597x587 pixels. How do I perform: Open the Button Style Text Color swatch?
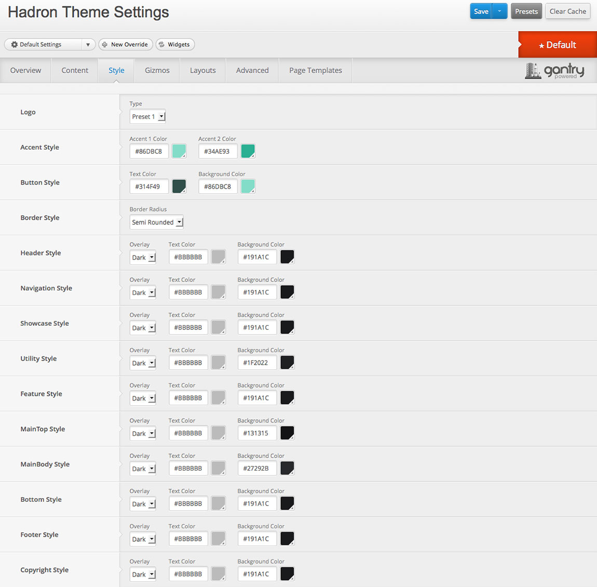(x=179, y=186)
